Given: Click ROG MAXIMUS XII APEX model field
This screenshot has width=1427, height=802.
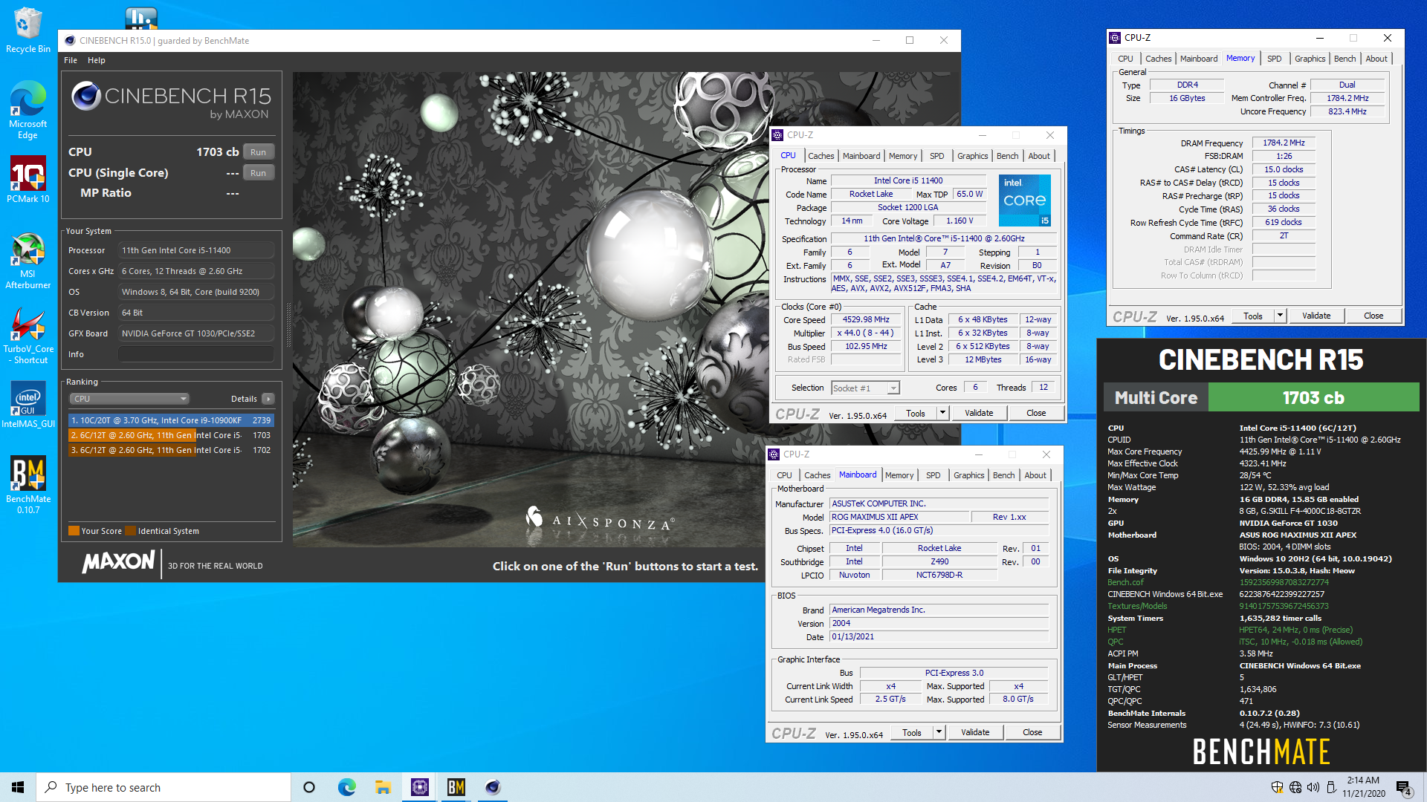Looking at the screenshot, I should tap(900, 517).
